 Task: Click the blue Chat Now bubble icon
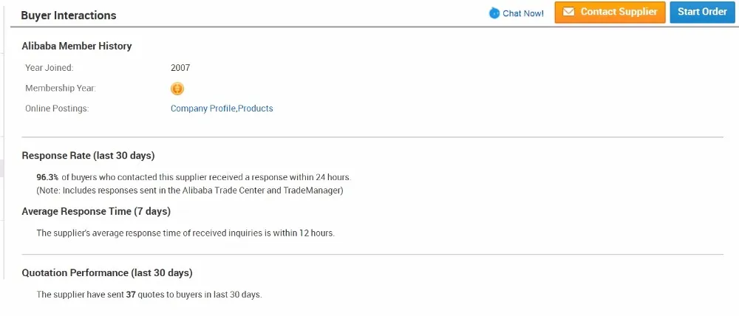pos(494,13)
